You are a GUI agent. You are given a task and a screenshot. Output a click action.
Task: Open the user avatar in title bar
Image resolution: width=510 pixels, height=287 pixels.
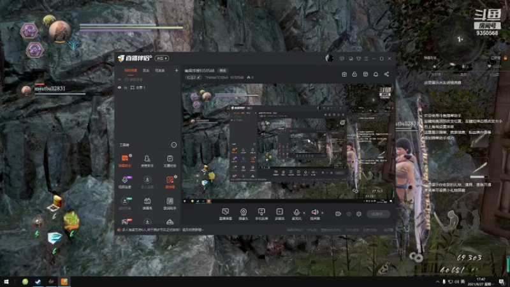tap(329, 58)
